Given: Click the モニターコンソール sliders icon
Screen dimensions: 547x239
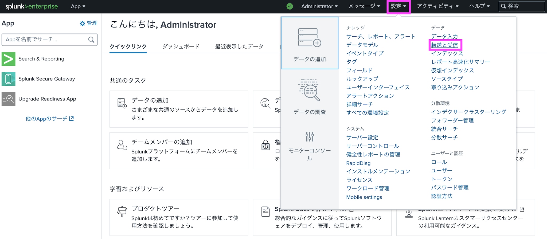Looking at the screenshot, I should (310, 137).
